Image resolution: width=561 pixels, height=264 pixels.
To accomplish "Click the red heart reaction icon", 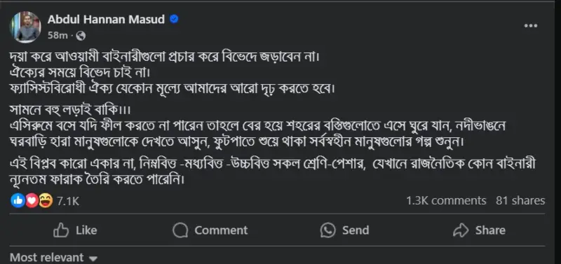I will 32,201.
